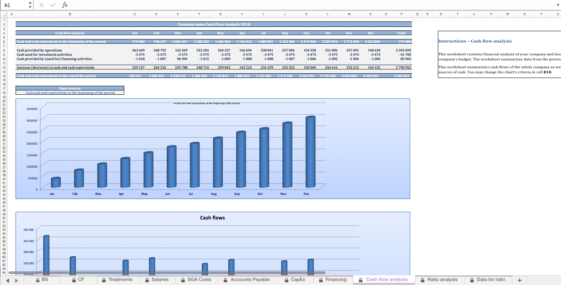Click the select-all corner triangle of the grid
561x285 pixels.
tap(3, 14)
